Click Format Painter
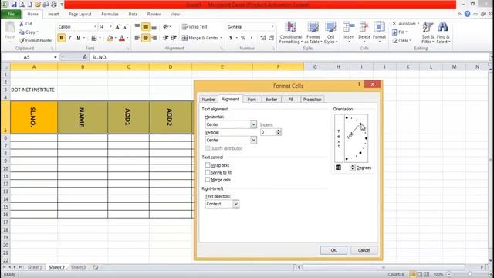Screen dimensions: 494x278 [36, 41]
